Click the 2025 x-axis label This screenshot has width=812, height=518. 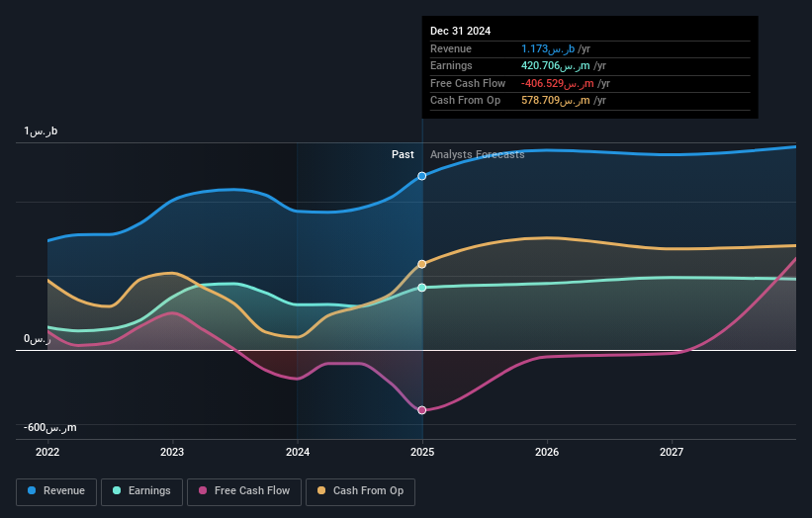(422, 452)
